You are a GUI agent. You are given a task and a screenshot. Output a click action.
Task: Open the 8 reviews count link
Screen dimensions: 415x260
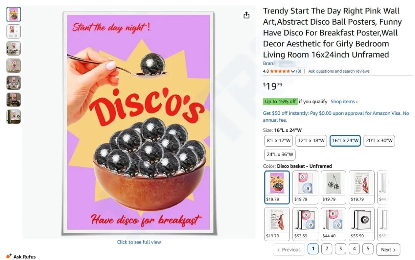click(299, 71)
